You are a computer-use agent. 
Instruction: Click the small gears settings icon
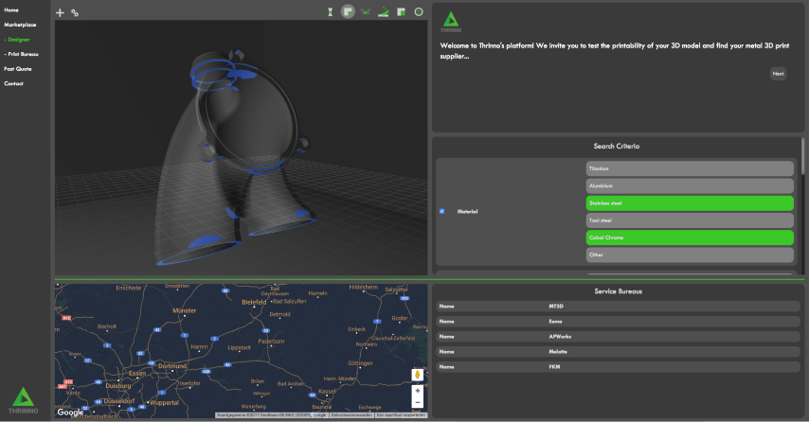point(75,13)
